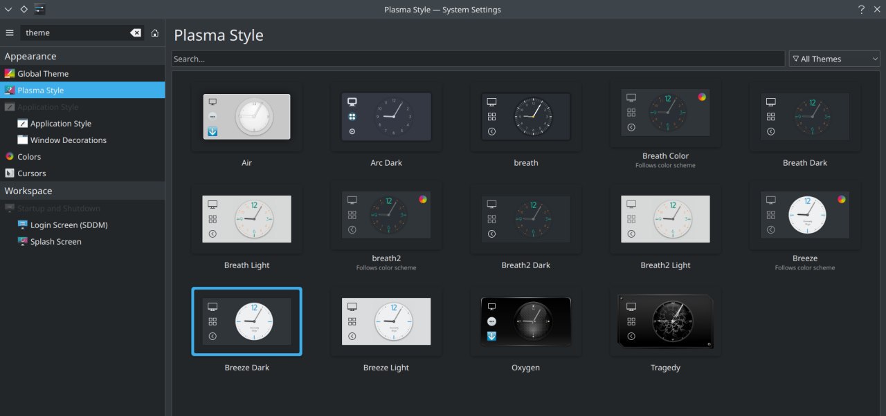886x416 pixels.
Task: Click 'Follows color scheme' under Breath Color
Action: pos(665,166)
